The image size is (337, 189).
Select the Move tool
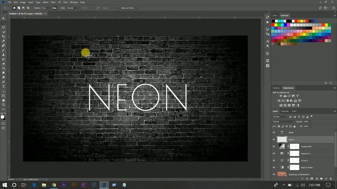click(3, 18)
